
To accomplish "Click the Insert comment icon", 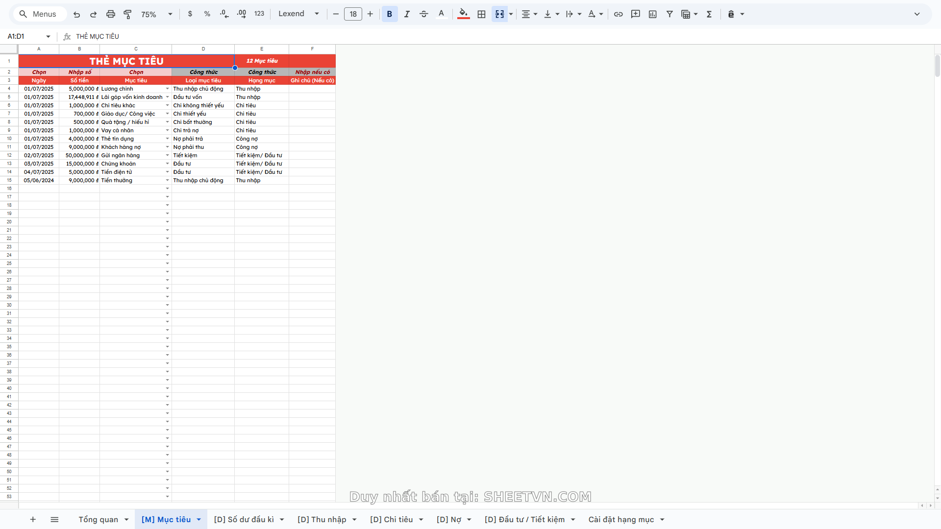I will (x=636, y=14).
